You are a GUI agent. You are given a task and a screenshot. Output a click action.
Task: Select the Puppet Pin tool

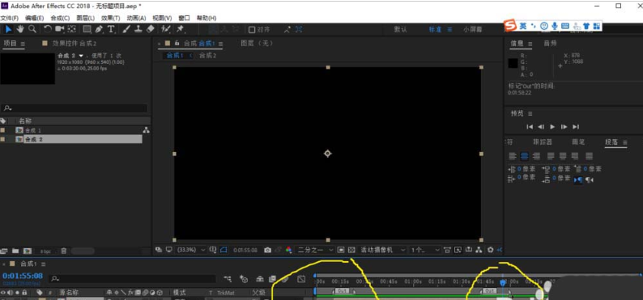pos(180,29)
